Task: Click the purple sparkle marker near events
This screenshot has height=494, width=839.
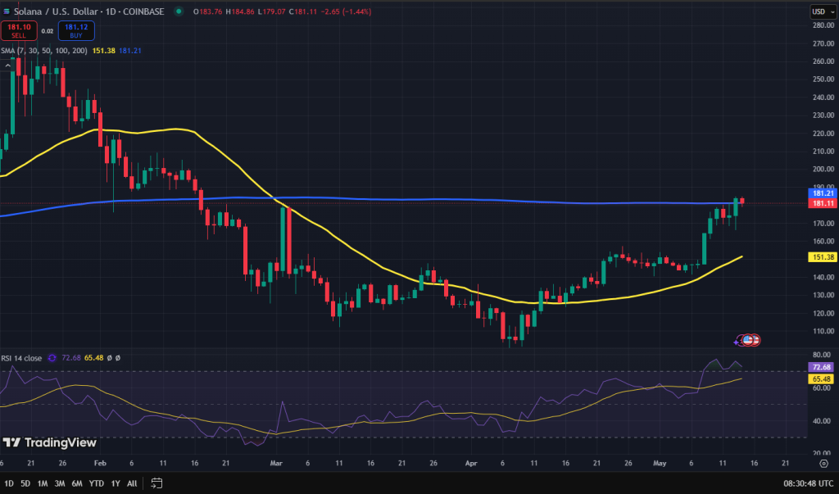Action: (x=737, y=341)
